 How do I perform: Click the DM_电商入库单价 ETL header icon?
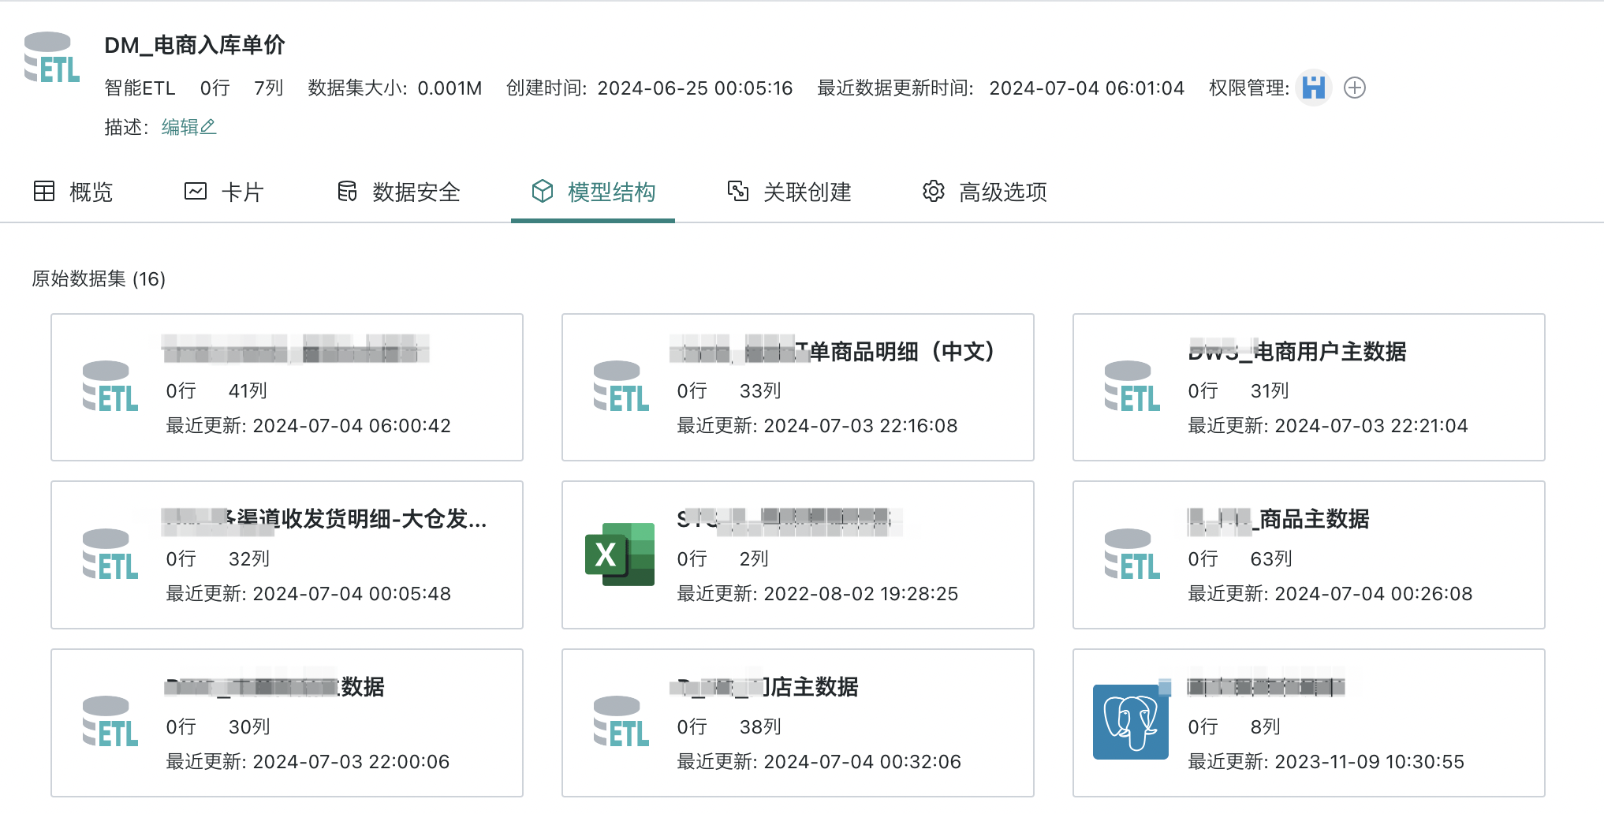click(x=52, y=58)
